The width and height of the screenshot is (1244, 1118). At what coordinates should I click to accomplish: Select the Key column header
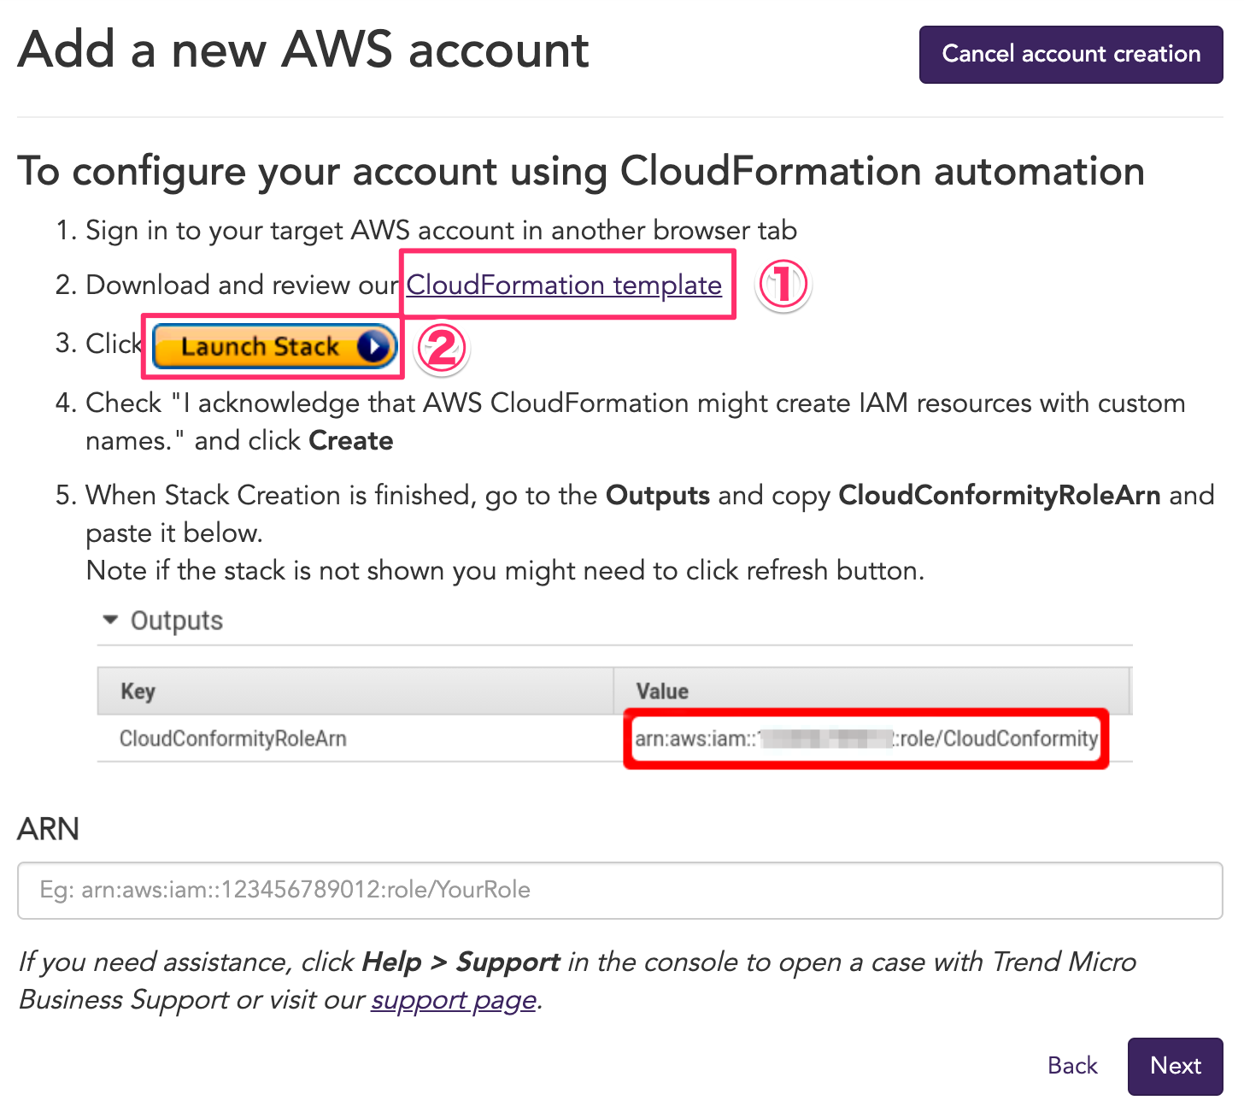[137, 691]
